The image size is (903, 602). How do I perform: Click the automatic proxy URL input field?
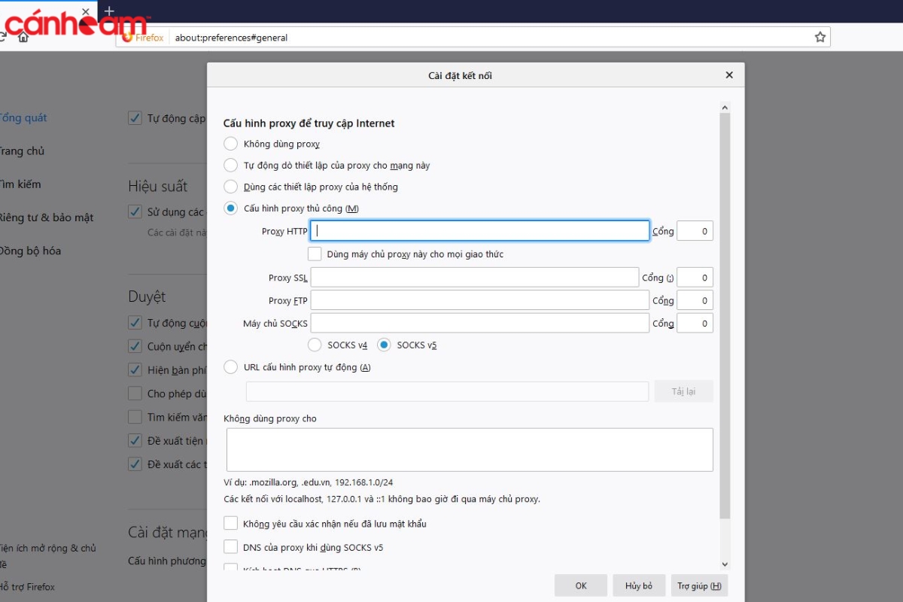[x=447, y=391]
